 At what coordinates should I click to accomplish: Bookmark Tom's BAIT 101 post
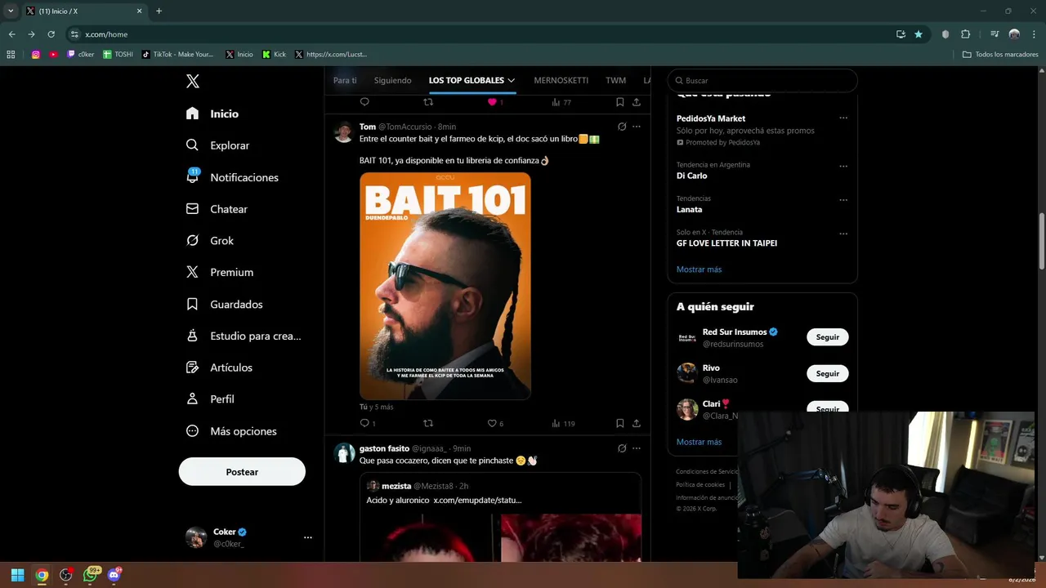[619, 423]
